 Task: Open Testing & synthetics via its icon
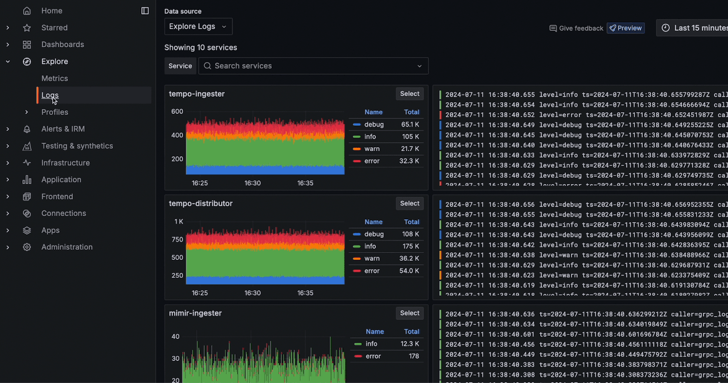point(27,146)
